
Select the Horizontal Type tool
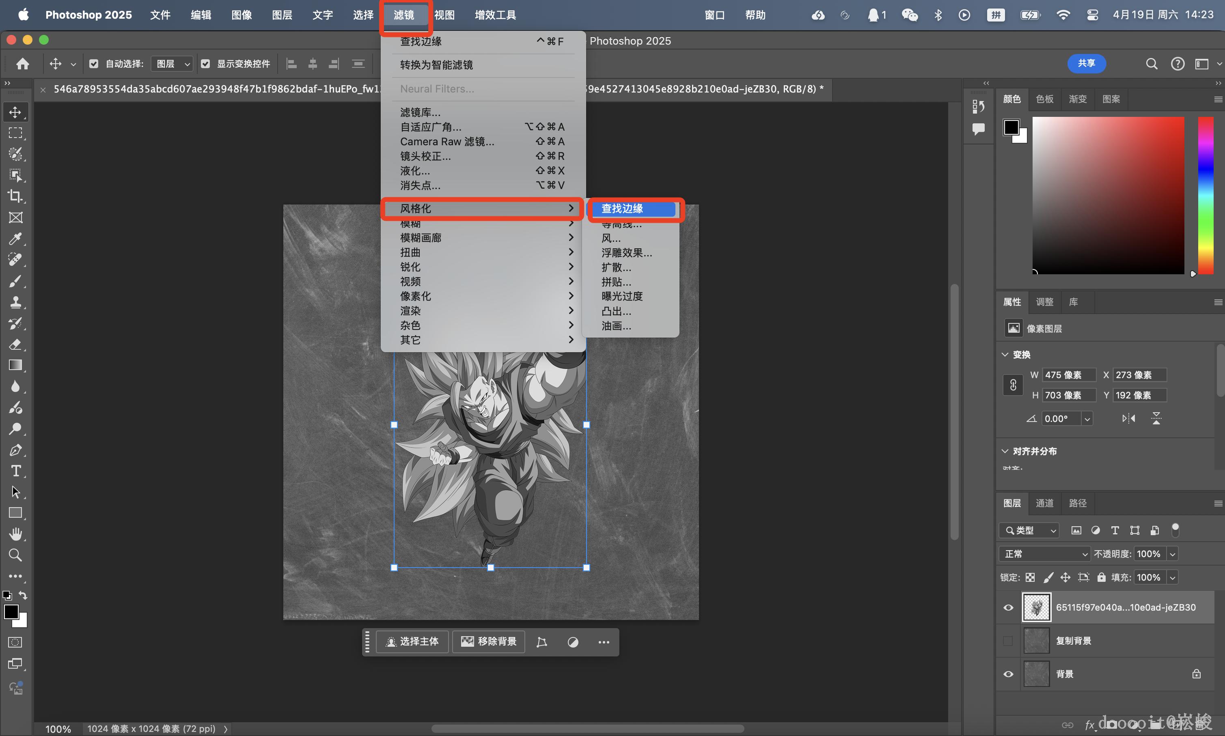click(x=15, y=471)
